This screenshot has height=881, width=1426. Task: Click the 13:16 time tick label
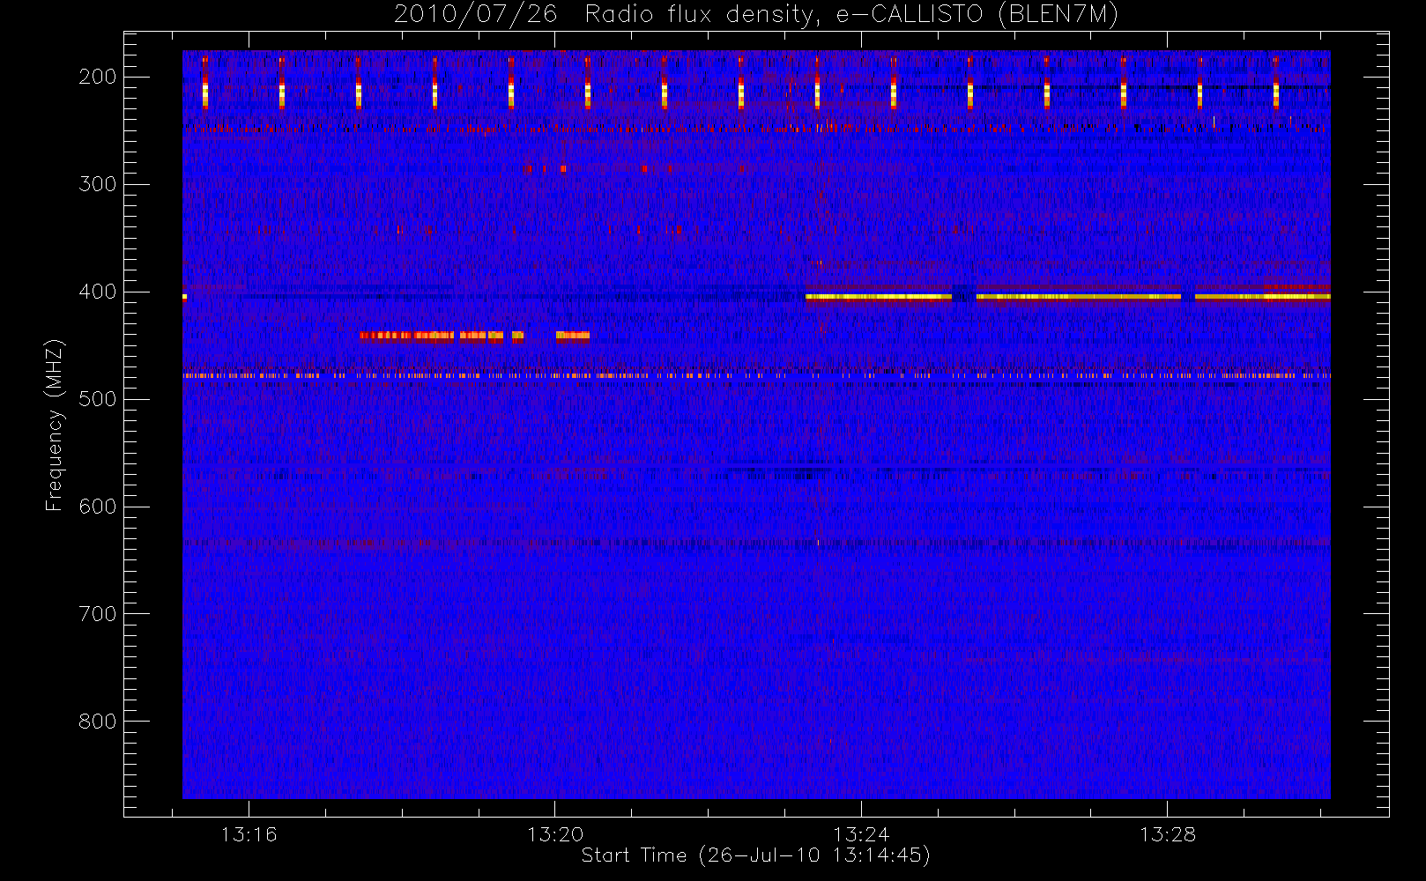click(x=249, y=834)
